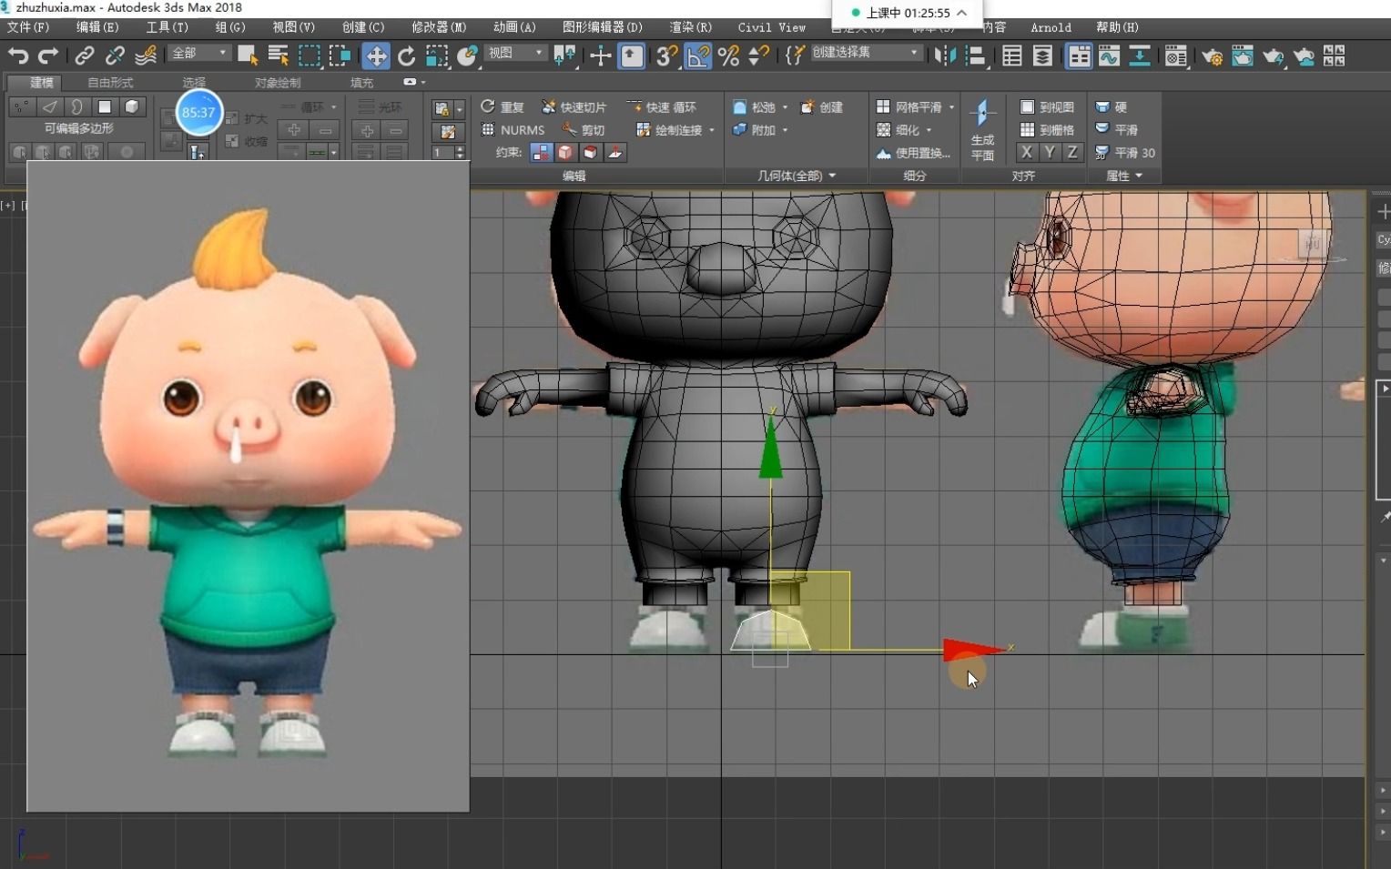Open the Layer Explorer icon
The image size is (1391, 869).
coord(1042,56)
